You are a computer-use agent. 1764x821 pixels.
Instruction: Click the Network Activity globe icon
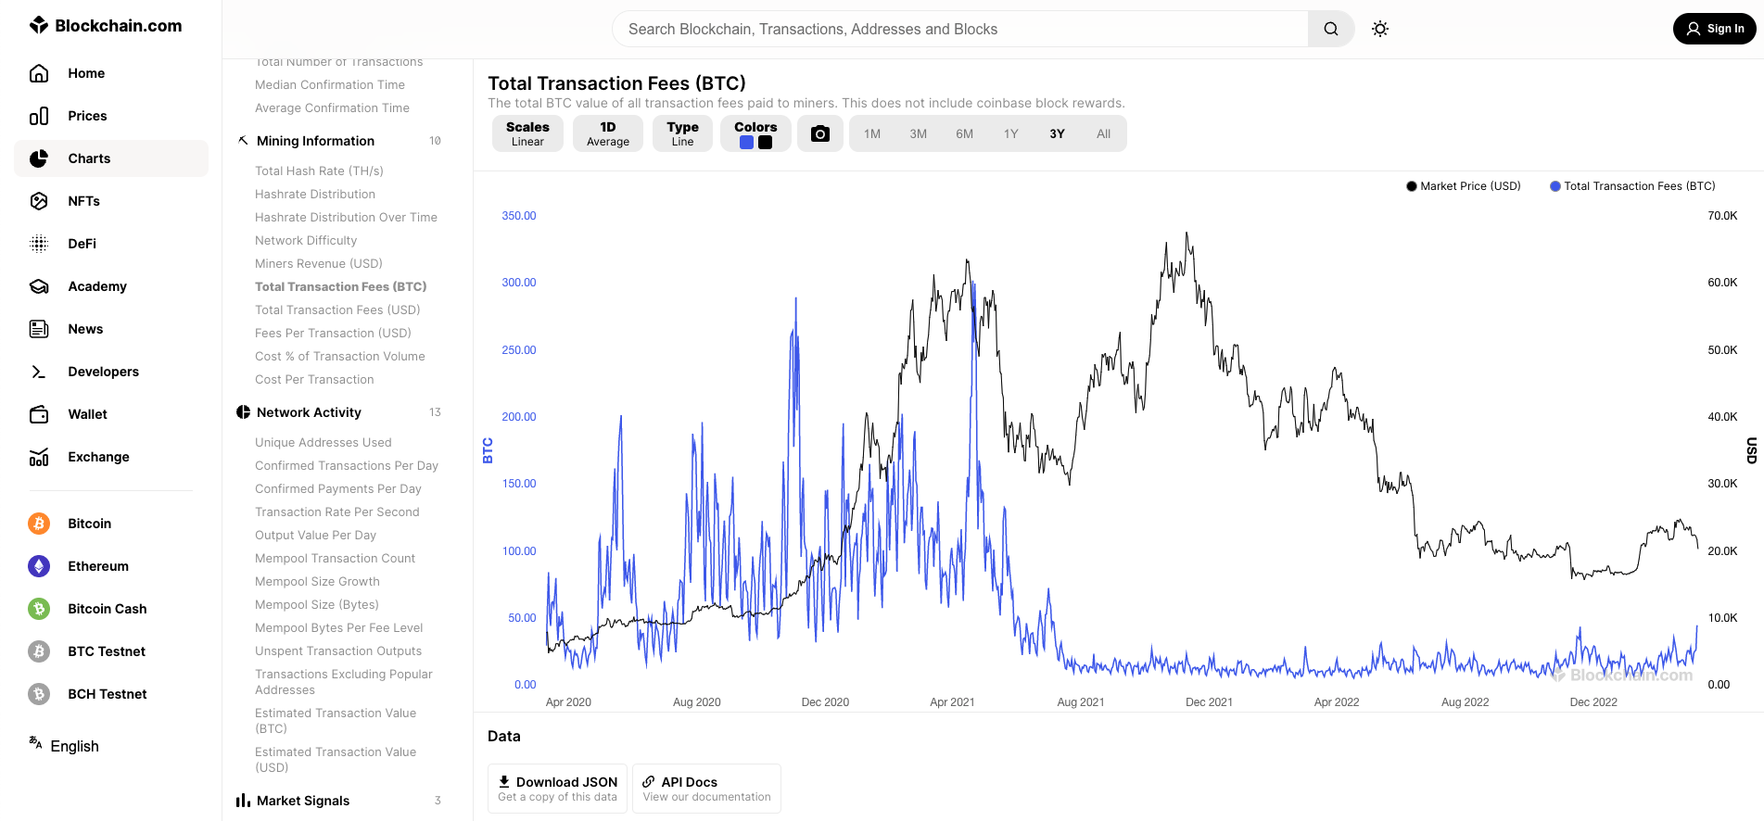pos(244,412)
